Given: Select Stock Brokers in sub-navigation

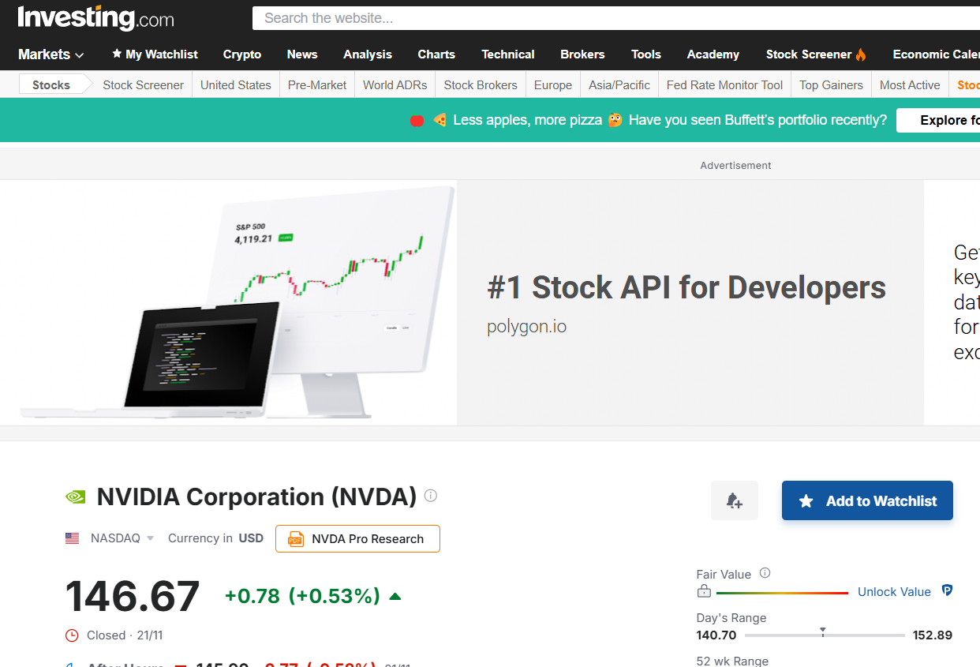Looking at the screenshot, I should click(481, 85).
